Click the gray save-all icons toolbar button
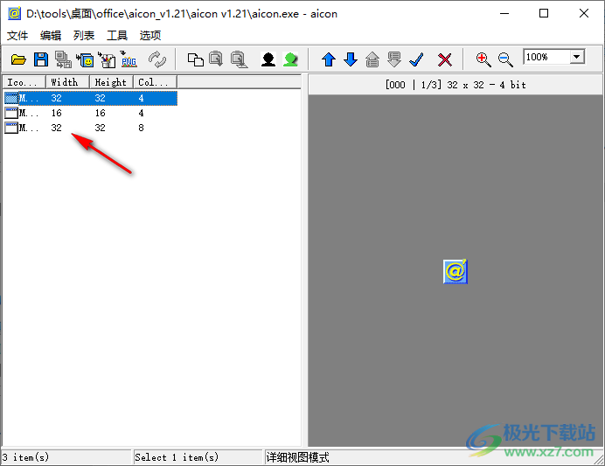This screenshot has width=605, height=466. coord(63,59)
